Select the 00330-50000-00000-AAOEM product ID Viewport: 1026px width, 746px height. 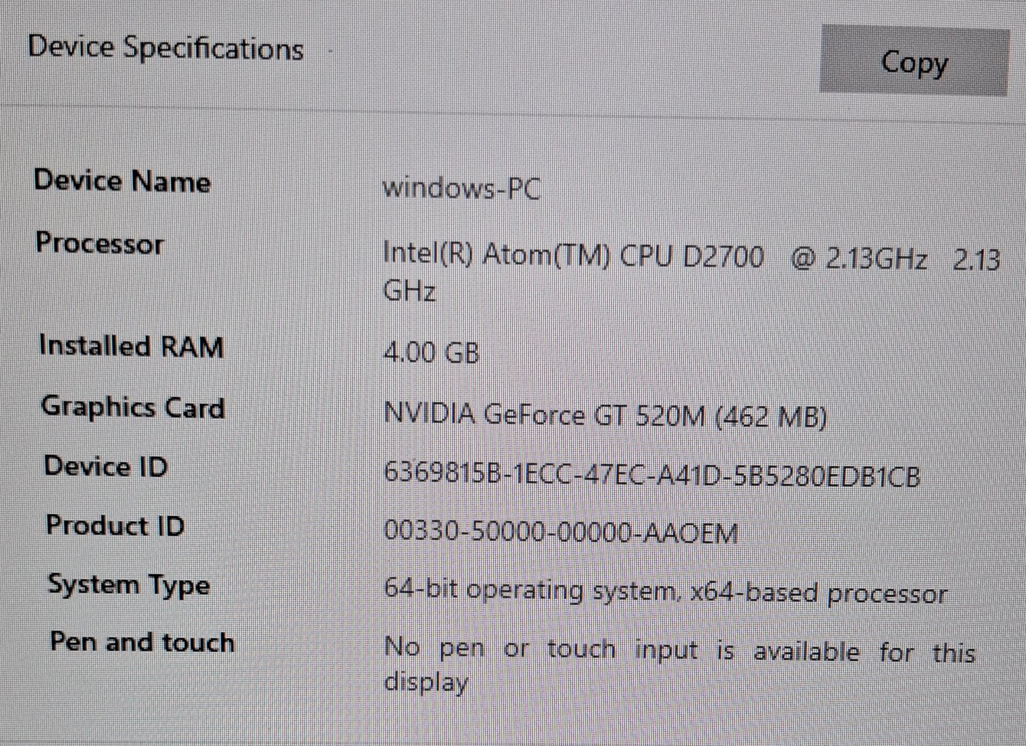coord(561,532)
